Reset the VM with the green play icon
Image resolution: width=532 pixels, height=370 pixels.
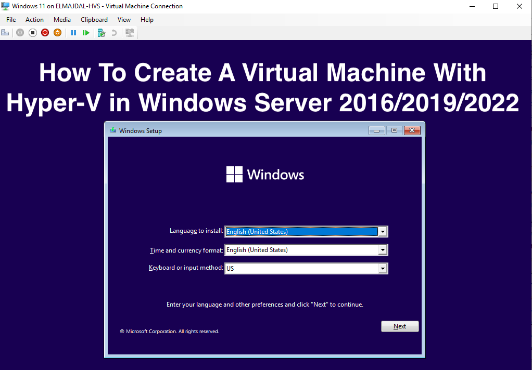tap(86, 33)
